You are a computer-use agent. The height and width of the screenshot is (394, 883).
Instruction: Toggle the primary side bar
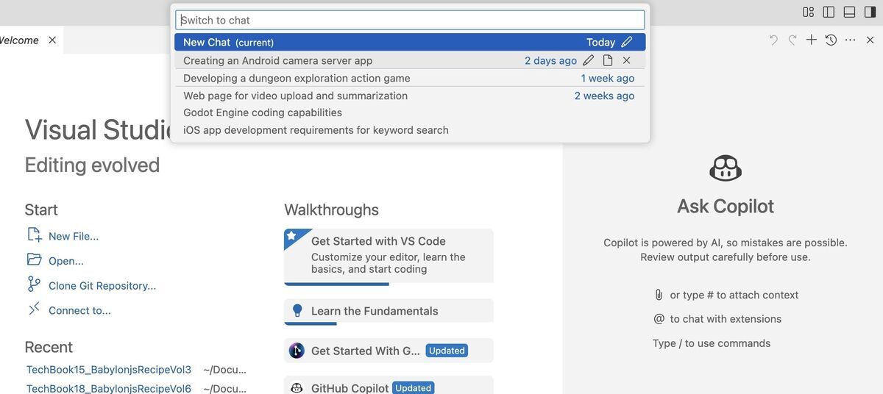click(829, 12)
